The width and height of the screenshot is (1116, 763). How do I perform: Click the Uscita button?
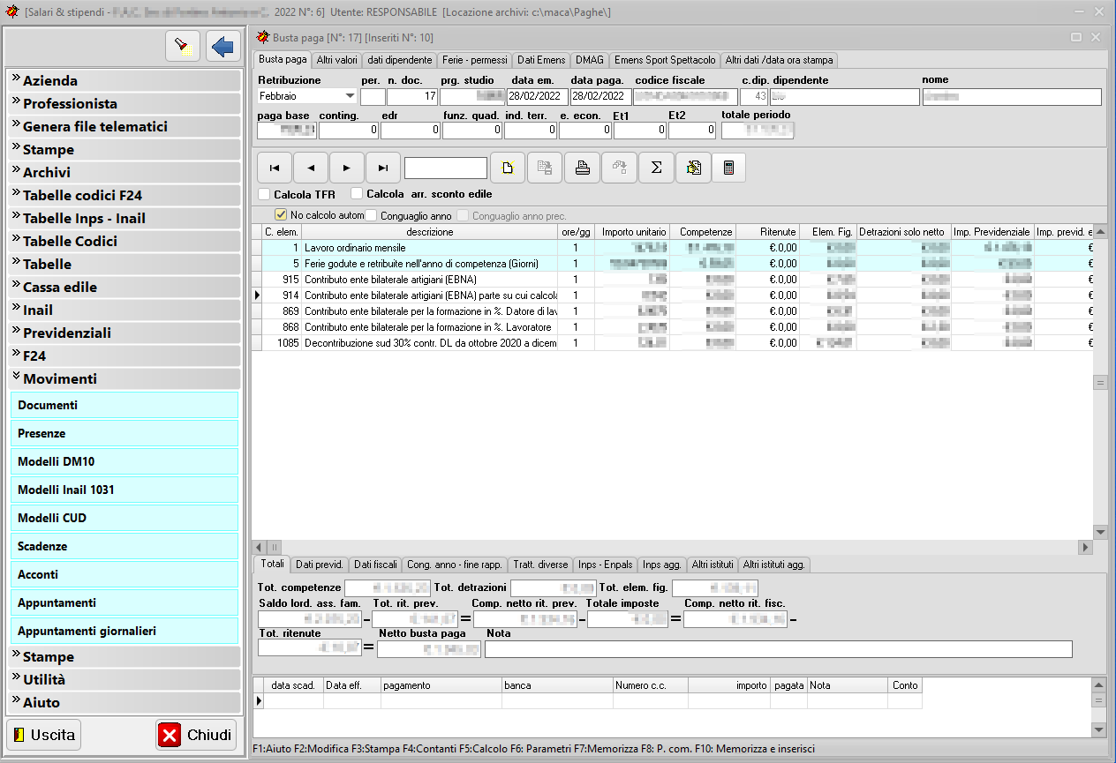(x=44, y=735)
